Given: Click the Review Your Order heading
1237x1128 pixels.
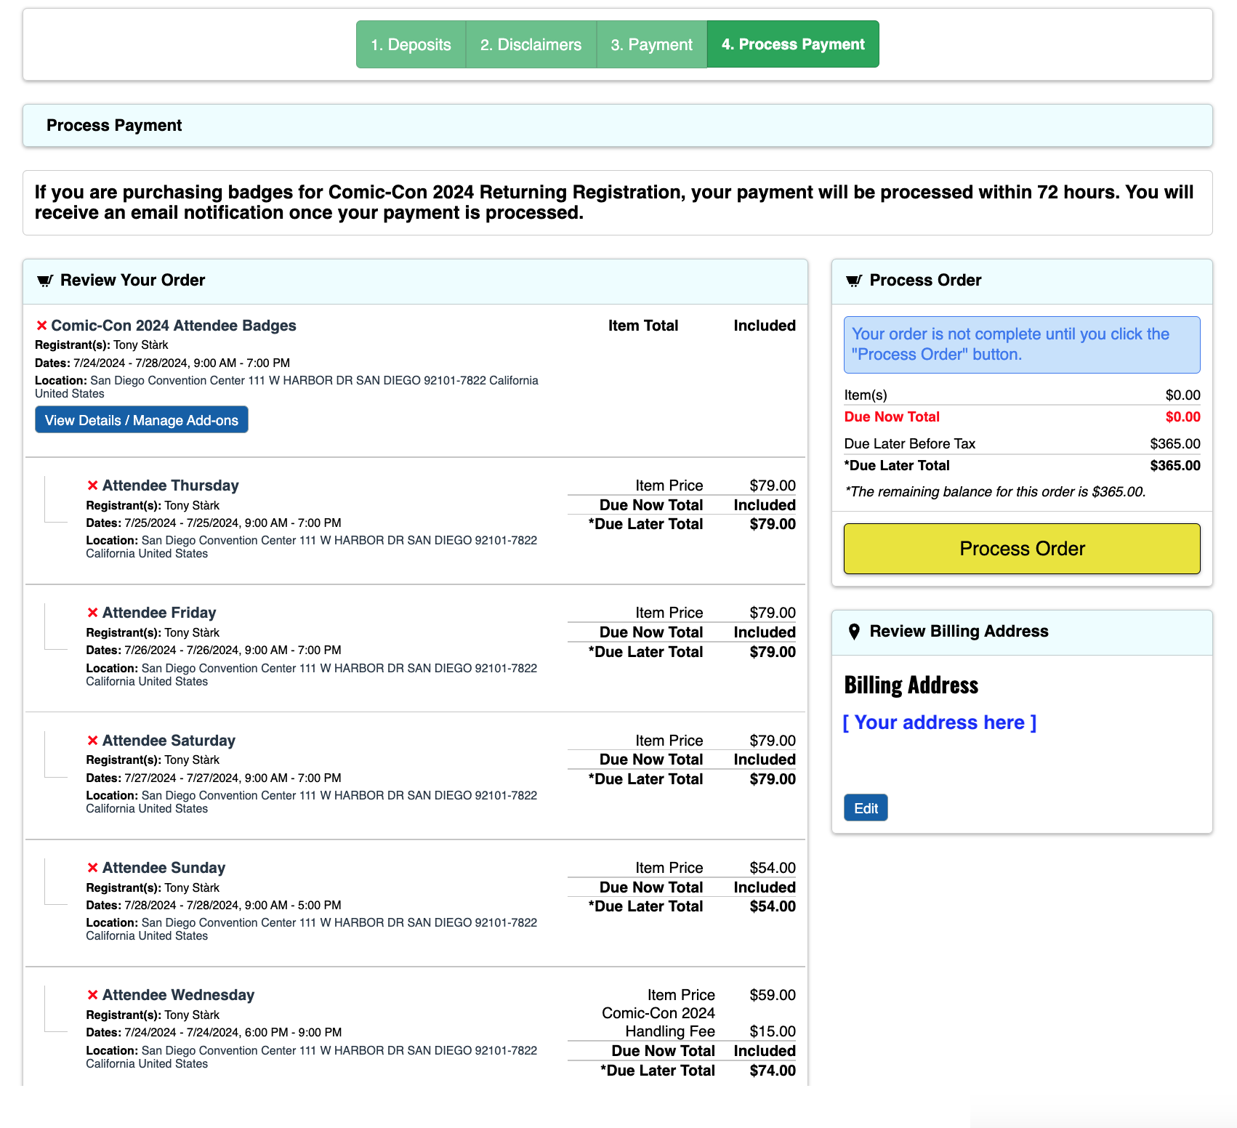Looking at the screenshot, I should tap(132, 281).
